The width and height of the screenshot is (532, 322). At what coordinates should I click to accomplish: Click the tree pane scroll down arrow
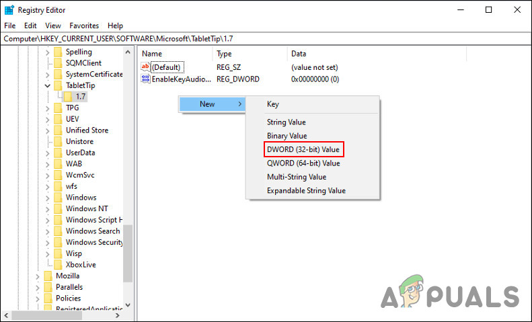pos(128,305)
